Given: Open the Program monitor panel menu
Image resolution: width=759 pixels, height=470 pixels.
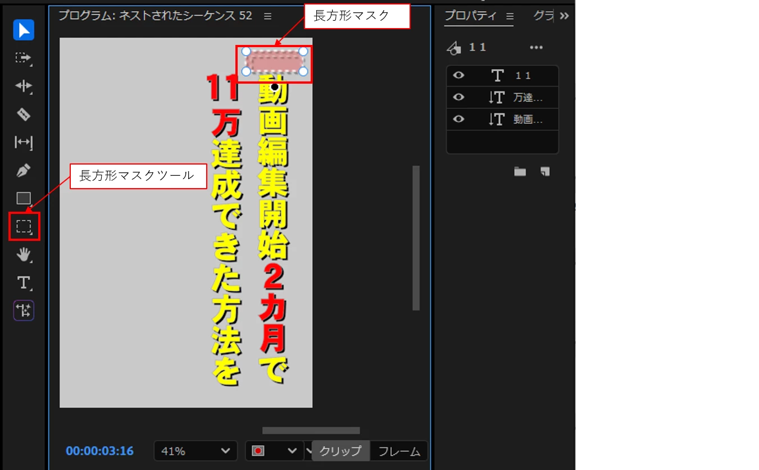Looking at the screenshot, I should tap(267, 16).
